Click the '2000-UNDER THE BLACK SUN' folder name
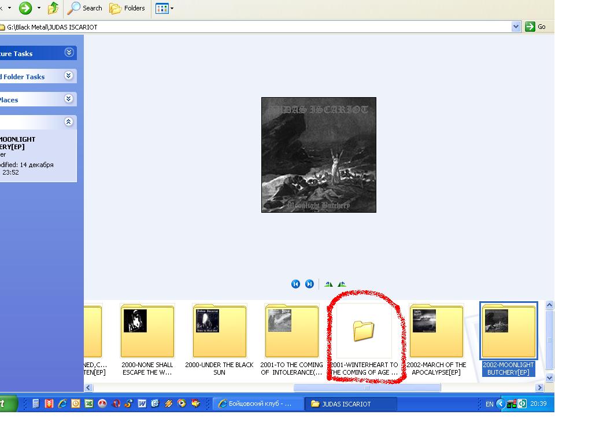 (x=219, y=368)
